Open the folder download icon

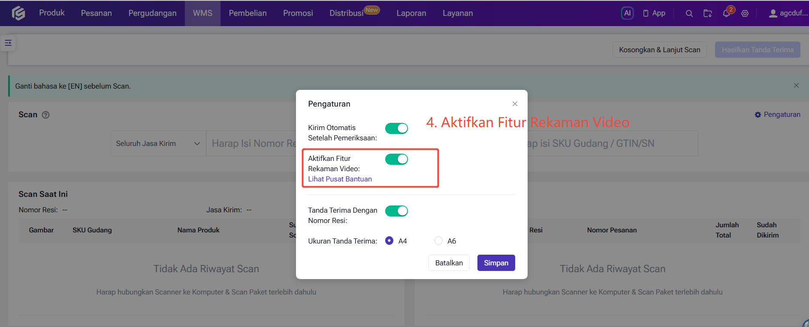pos(708,14)
